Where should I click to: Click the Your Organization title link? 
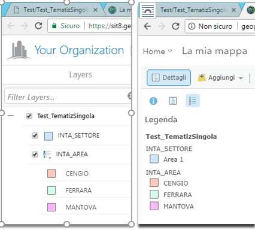tap(79, 50)
